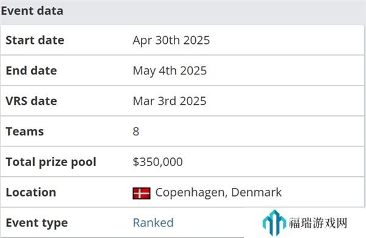
Task: Click the VRS date label
Action: click(31, 101)
